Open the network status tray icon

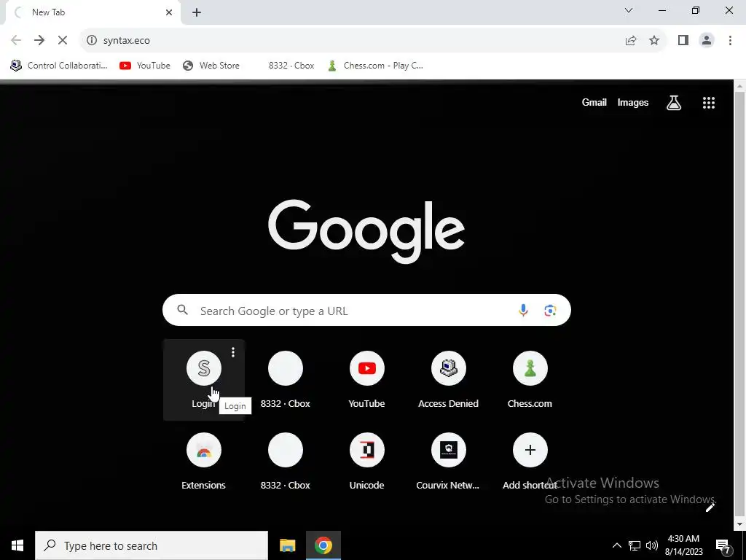point(635,545)
